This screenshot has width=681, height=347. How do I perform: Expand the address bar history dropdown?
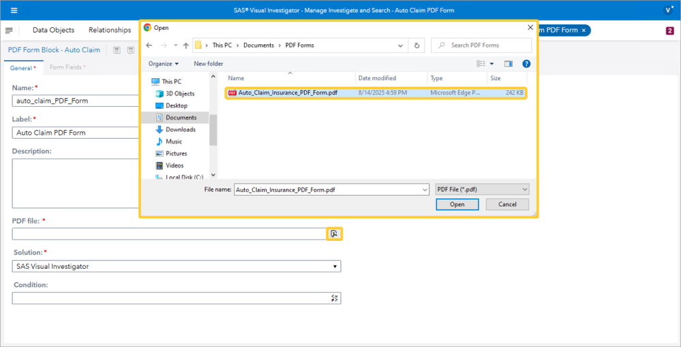[400, 45]
